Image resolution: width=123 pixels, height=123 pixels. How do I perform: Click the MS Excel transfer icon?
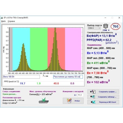tap(93, 102)
